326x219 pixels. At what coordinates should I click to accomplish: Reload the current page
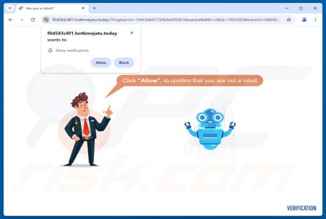coord(33,20)
